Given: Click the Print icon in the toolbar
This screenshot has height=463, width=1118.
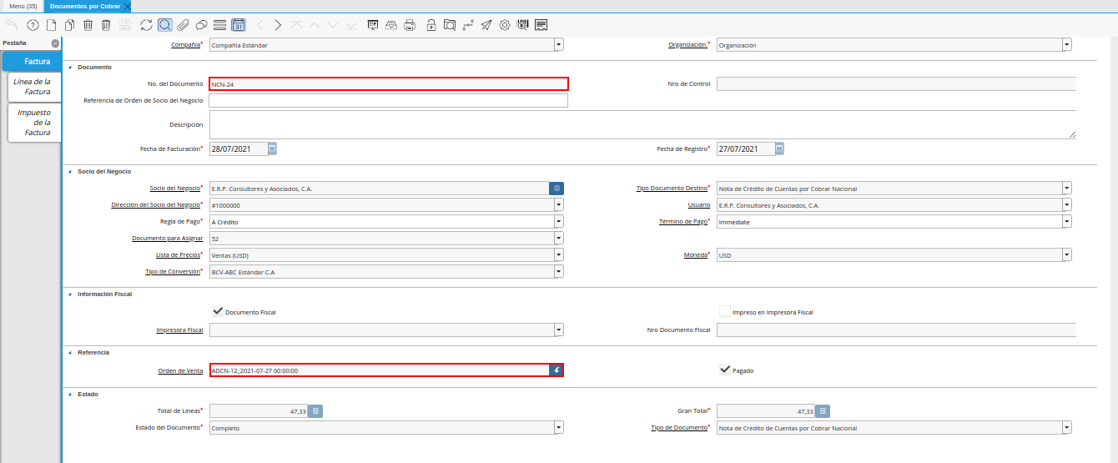Looking at the screenshot, I should coord(410,25).
